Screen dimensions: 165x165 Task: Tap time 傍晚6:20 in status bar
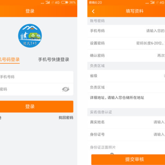95,2
